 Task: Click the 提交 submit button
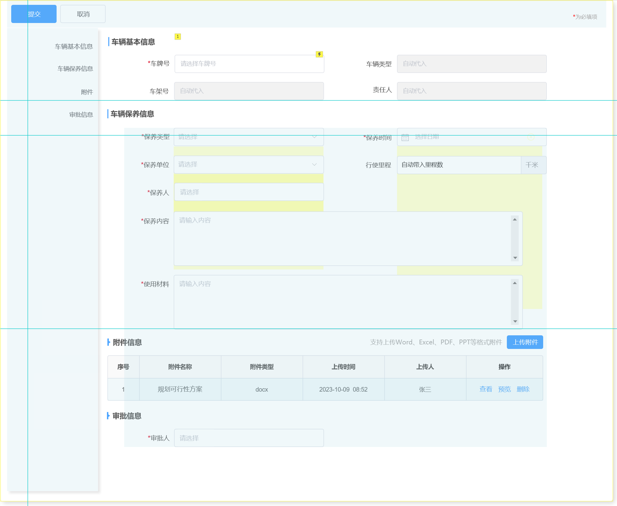pos(34,14)
